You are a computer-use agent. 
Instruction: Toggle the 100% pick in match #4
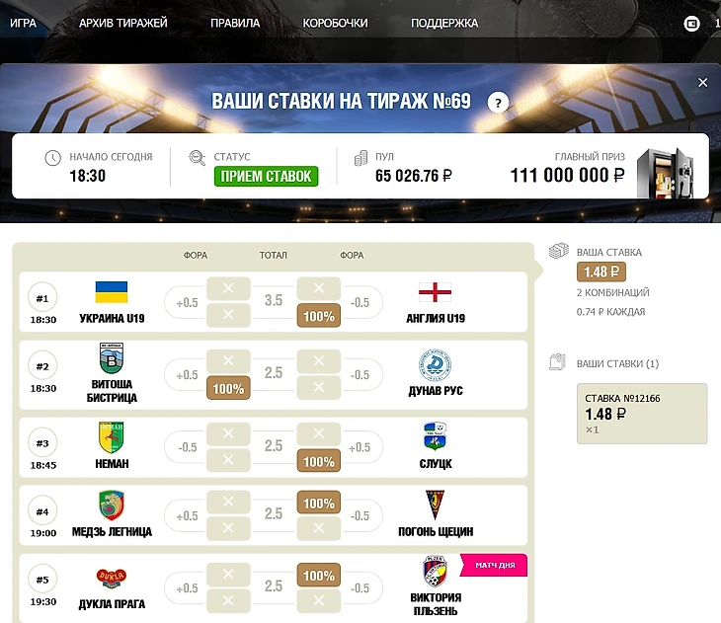coord(319,503)
